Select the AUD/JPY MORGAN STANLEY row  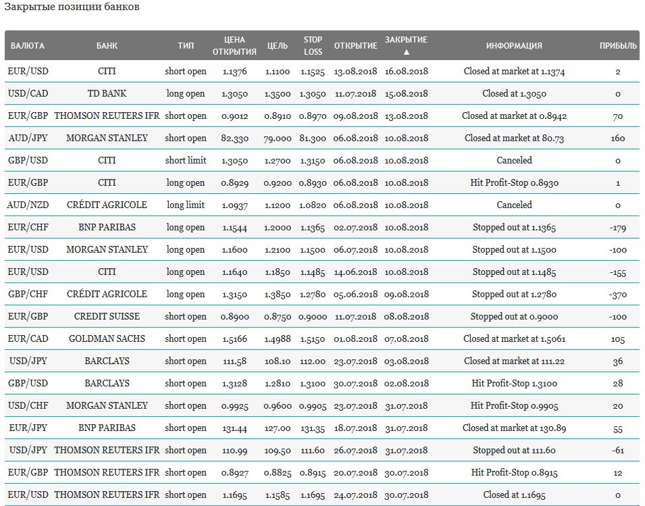coord(322,138)
